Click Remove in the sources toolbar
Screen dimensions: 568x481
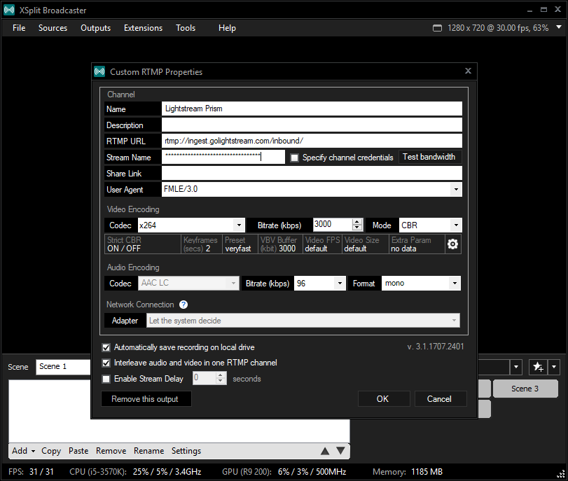click(x=111, y=451)
